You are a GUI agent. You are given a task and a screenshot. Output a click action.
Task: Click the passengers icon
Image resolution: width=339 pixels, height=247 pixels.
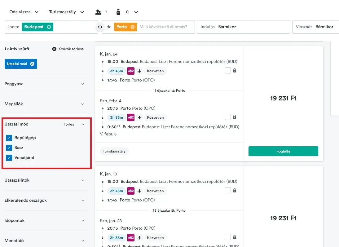98,12
